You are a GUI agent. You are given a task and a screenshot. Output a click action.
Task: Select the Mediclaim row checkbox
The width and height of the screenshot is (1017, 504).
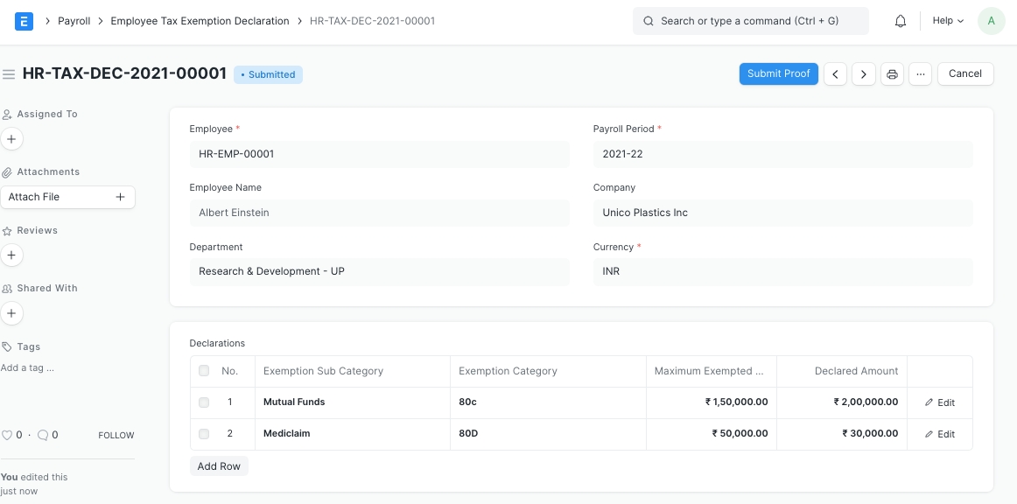[x=204, y=434]
